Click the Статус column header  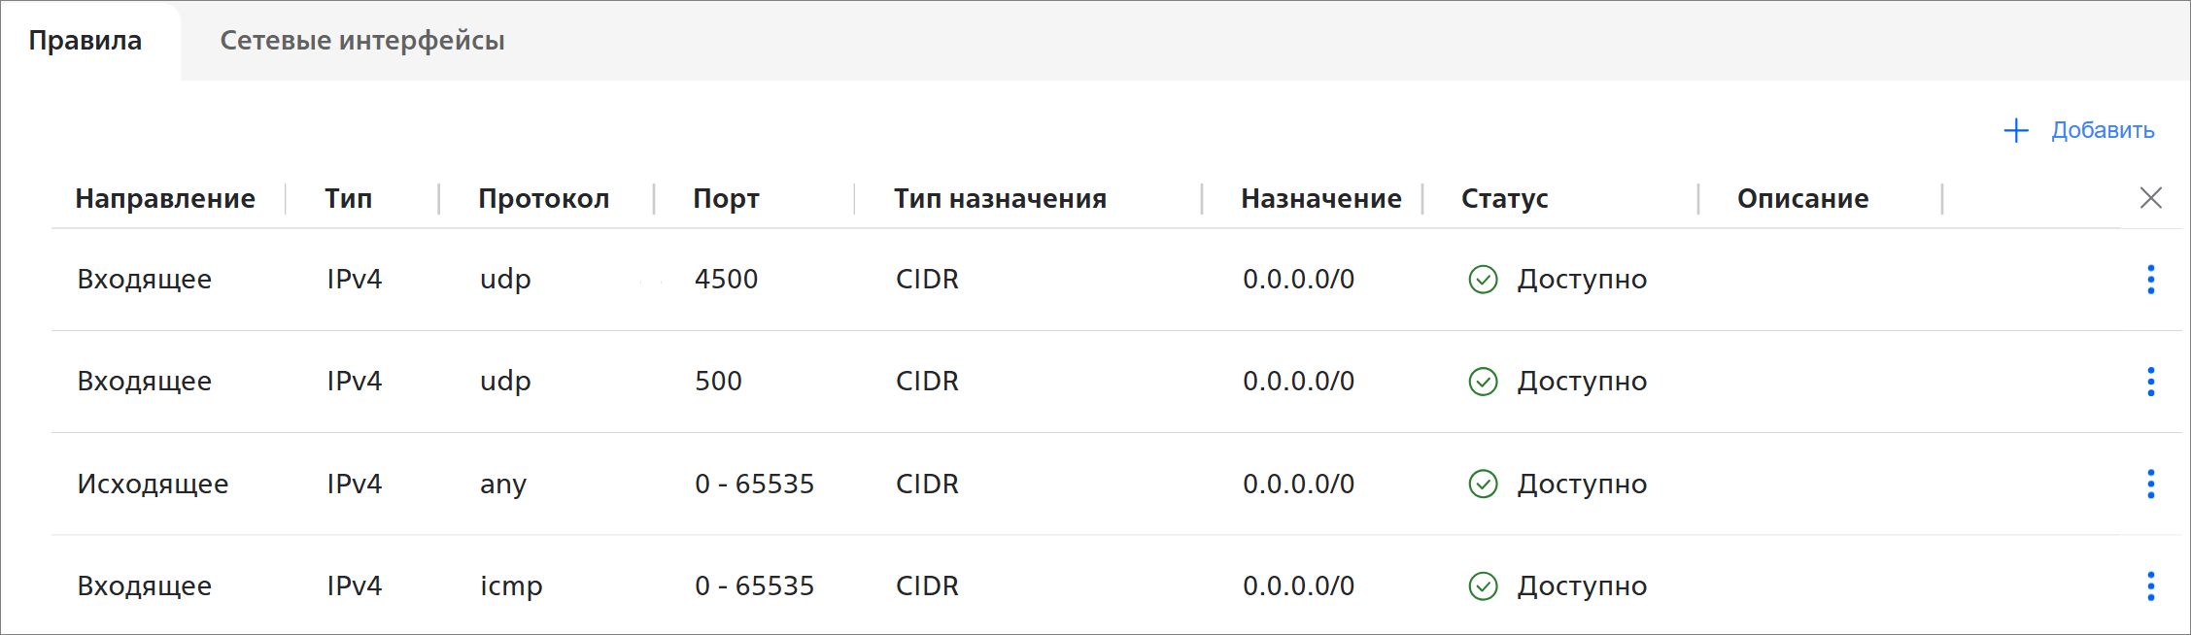pyautogui.click(x=1504, y=198)
